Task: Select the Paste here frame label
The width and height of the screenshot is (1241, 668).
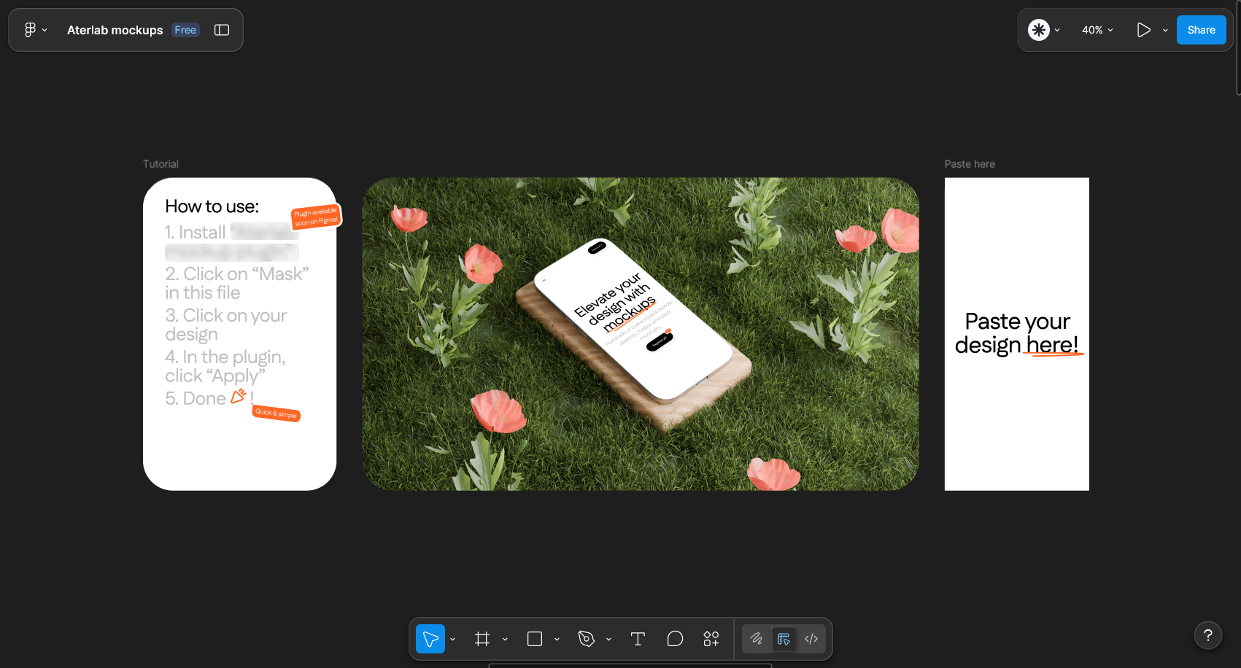Action: (970, 164)
